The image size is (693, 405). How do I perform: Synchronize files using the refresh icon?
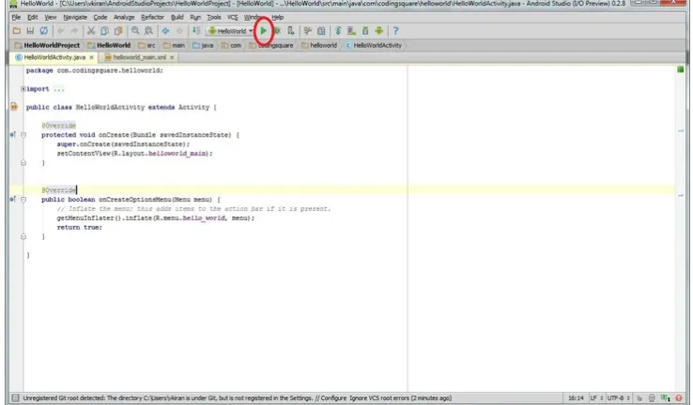coord(44,31)
